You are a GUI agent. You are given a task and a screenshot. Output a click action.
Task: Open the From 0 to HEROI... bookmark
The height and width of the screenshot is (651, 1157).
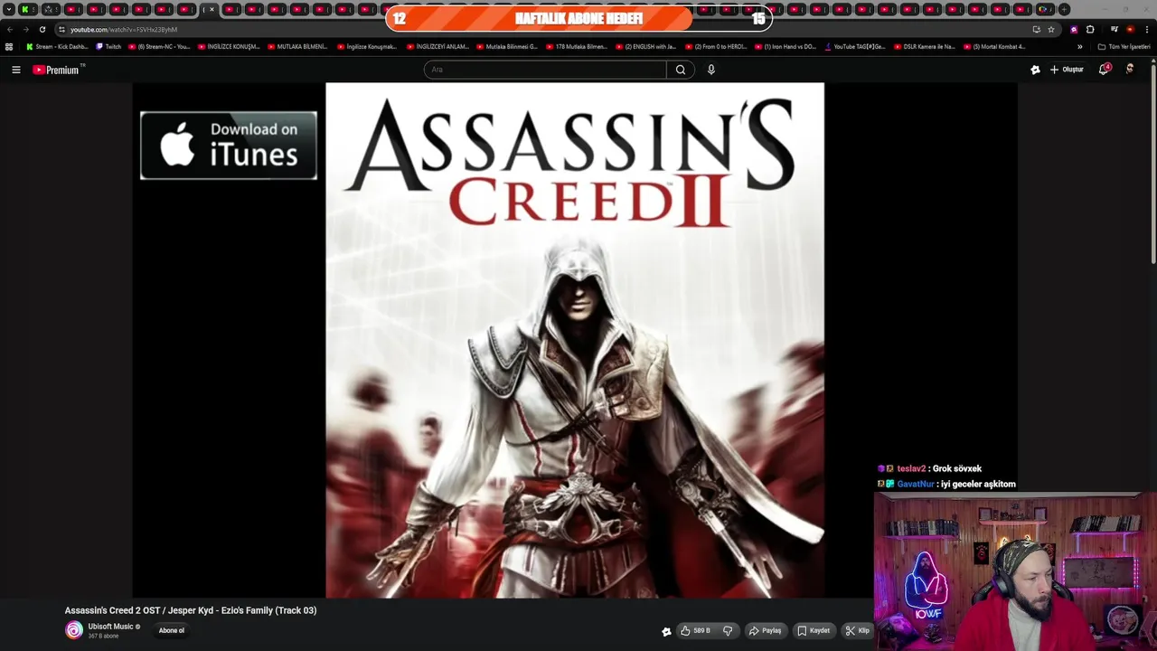click(x=716, y=46)
